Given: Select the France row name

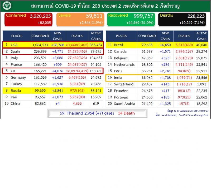Looking at the screenshot, I should (x=16, y=64).
